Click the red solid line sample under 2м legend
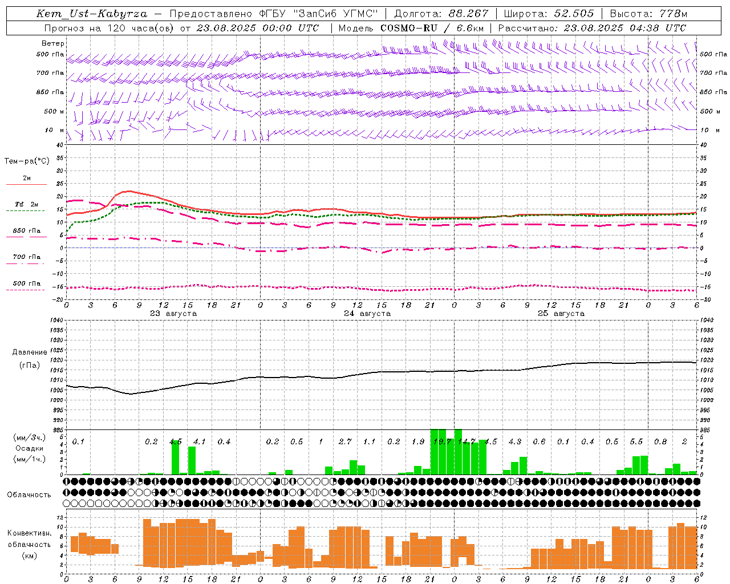The width and height of the screenshot is (730, 584). pos(26,185)
